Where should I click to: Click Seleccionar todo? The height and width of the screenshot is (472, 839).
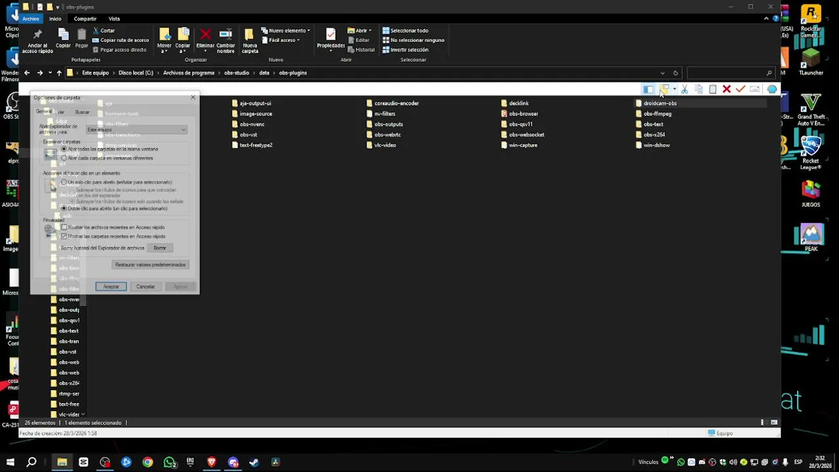coord(405,30)
